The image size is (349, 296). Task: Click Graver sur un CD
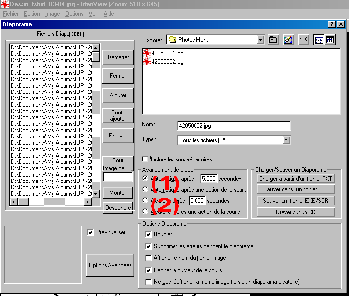(296, 212)
